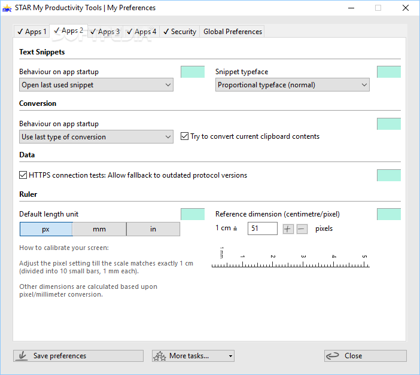The image size is (420, 375).
Task: Click green marker beside Snippet typeface
Action: pos(389,72)
